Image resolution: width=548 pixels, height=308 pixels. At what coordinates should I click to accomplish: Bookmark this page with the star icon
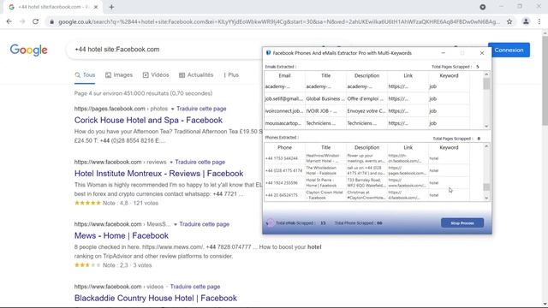pyautogui.click(x=509, y=21)
